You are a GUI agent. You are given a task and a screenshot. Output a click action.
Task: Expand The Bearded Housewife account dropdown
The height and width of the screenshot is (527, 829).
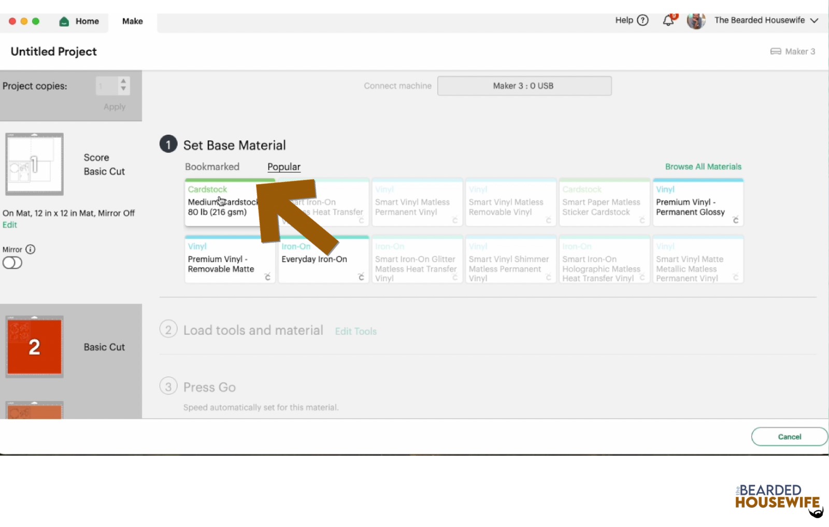[x=814, y=21]
